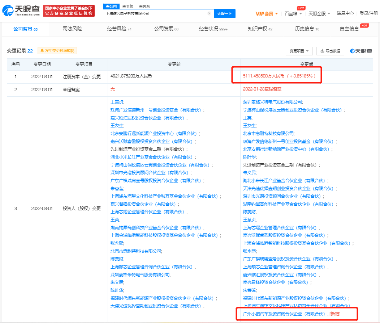Open the 变更项目 filter dropdown
The width and height of the screenshot is (380, 323).
(x=299, y=51)
